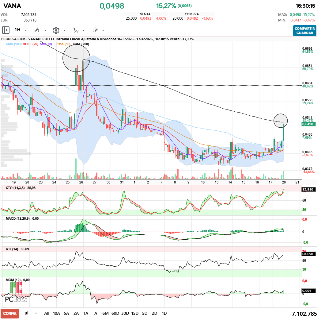This screenshot has width=321, height=320.
Task: Click the STO value tag 85,980
Action: pos(308,189)
